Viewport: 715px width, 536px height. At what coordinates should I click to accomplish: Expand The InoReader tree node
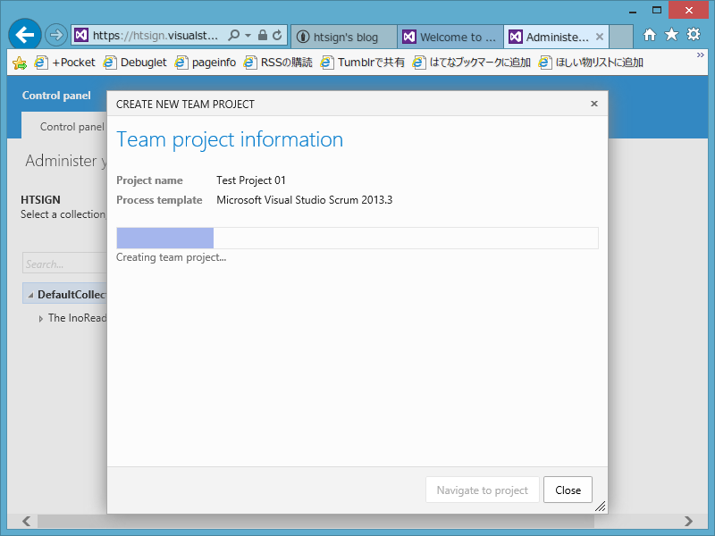pos(41,319)
